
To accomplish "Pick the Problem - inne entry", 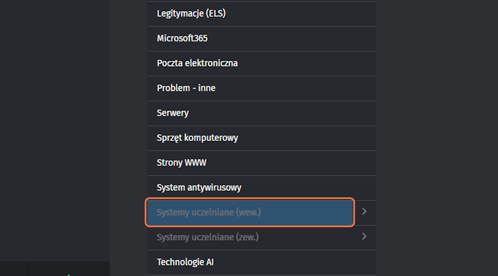I will pyautogui.click(x=186, y=88).
